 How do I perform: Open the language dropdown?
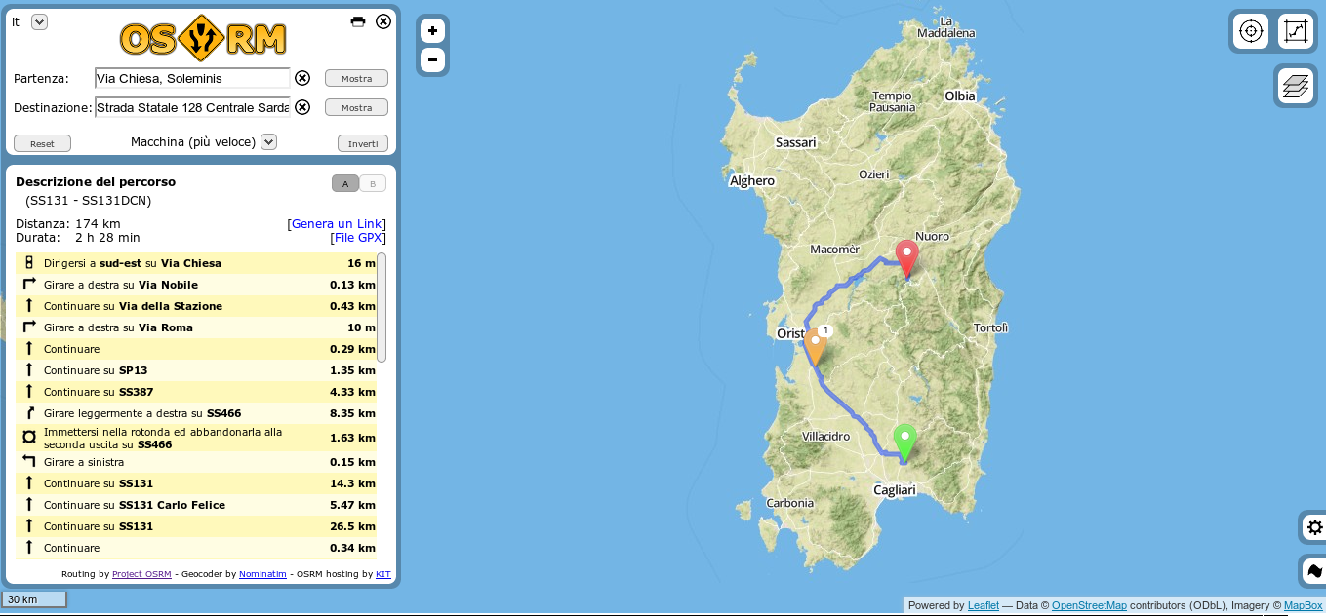point(39,22)
